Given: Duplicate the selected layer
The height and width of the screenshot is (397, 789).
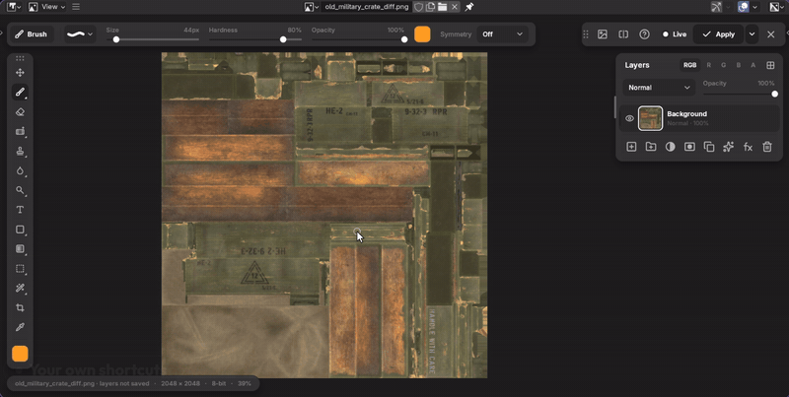Looking at the screenshot, I should pos(709,147).
